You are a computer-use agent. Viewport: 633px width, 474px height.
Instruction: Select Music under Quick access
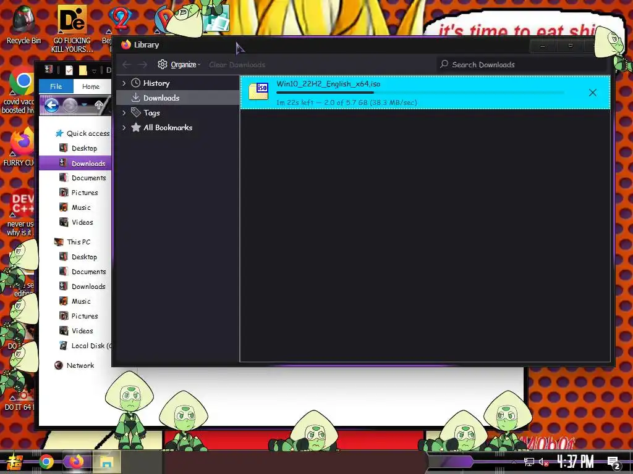[75, 207]
